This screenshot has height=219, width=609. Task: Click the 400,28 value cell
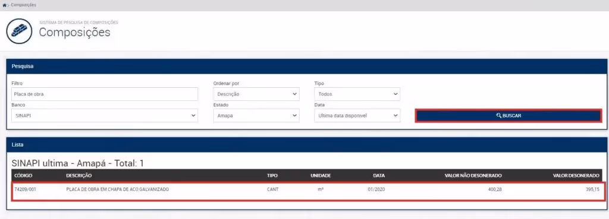click(495, 189)
